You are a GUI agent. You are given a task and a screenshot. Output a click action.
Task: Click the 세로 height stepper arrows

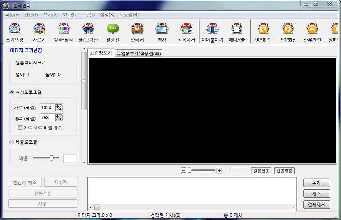point(59,118)
